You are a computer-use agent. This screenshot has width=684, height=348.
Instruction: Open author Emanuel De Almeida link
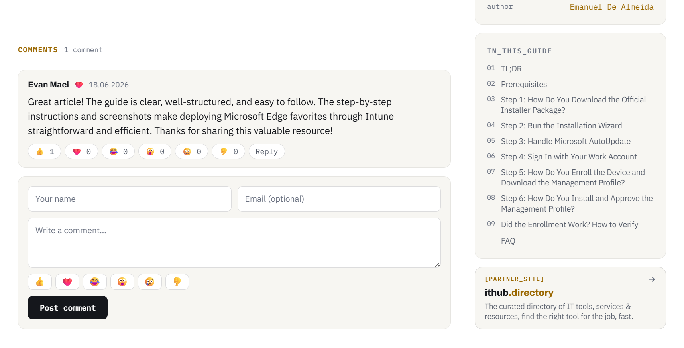[611, 7]
